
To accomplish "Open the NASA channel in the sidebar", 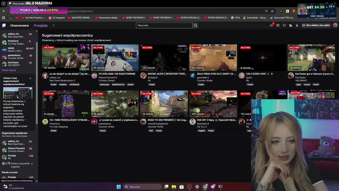I will pyautogui.click(x=18, y=50).
